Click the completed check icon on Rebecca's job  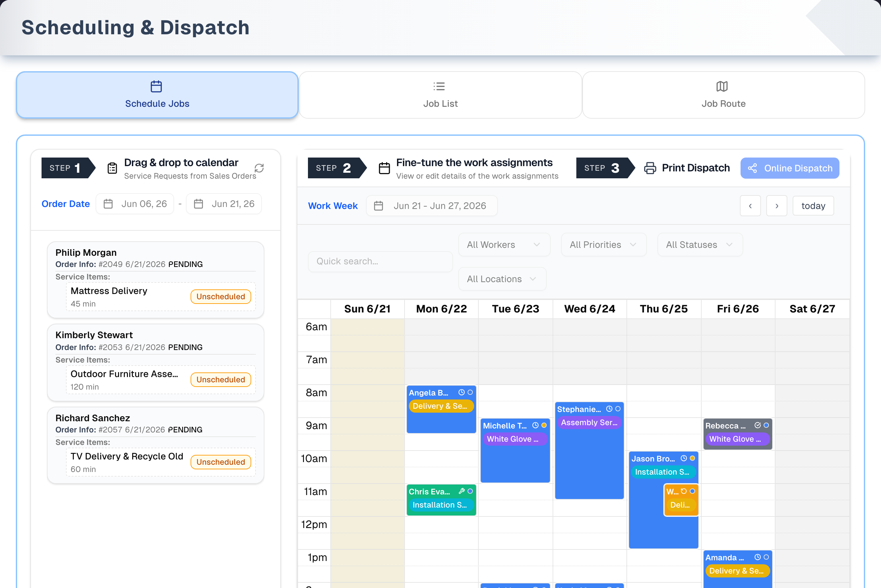click(x=758, y=425)
